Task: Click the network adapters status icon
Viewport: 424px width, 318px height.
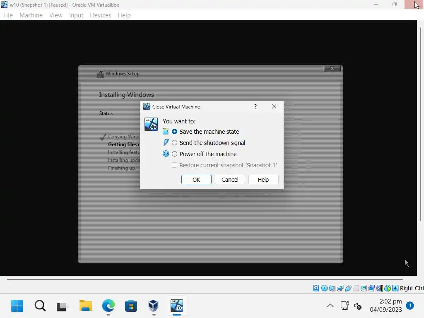Action: [x=340, y=288]
